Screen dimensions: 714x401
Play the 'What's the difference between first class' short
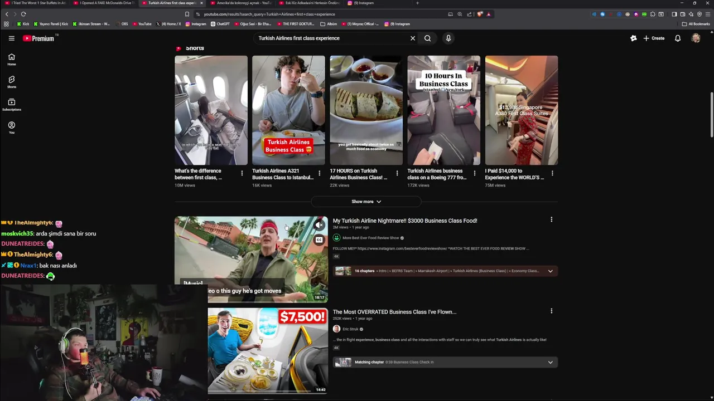[211, 110]
